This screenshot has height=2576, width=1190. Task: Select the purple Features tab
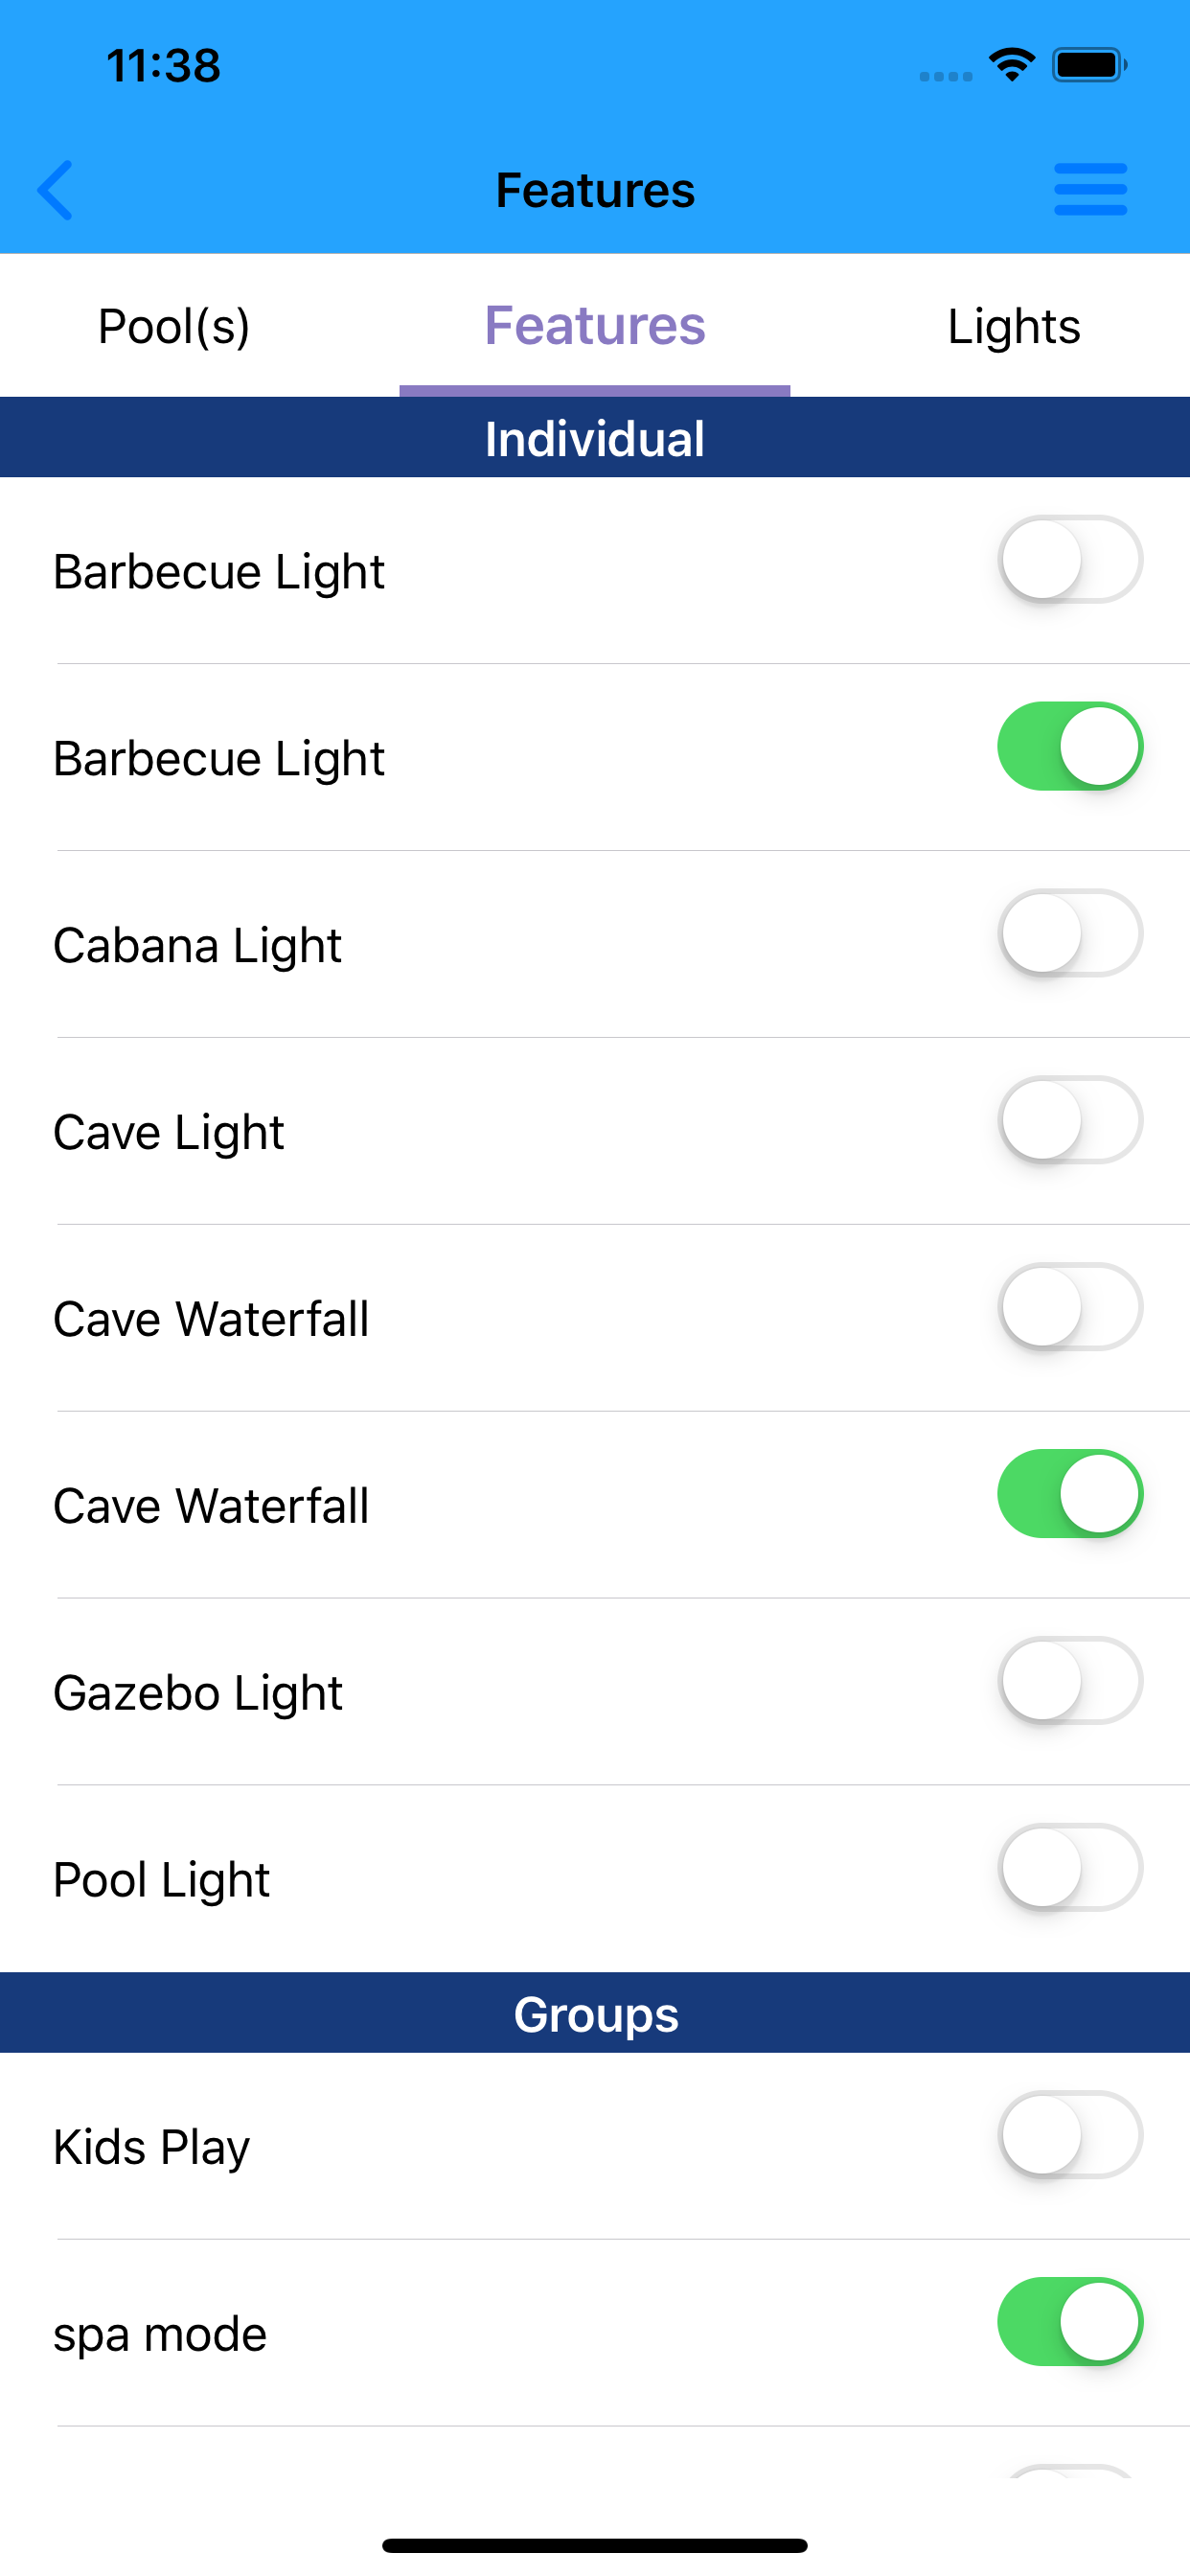[x=595, y=326]
